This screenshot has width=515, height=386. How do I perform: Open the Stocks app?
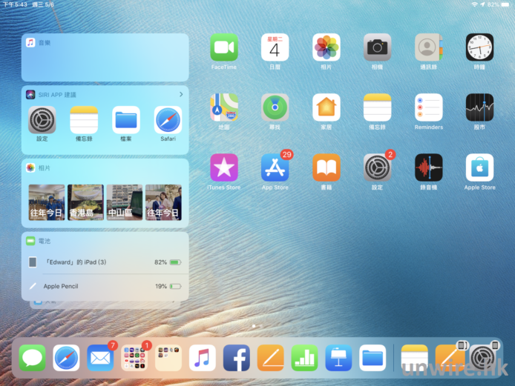[479, 107]
